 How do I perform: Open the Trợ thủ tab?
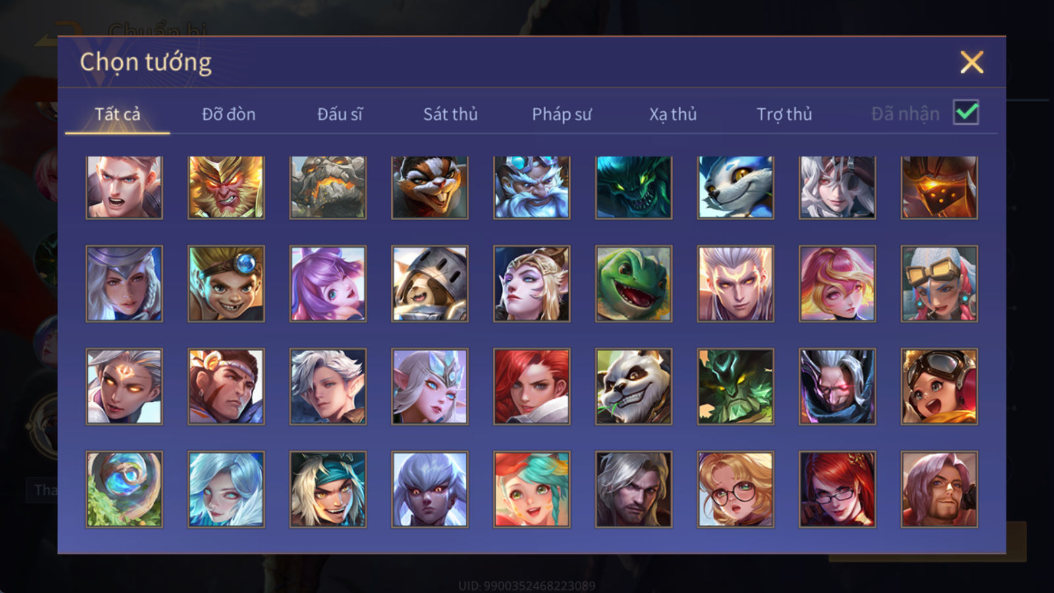coord(784,114)
